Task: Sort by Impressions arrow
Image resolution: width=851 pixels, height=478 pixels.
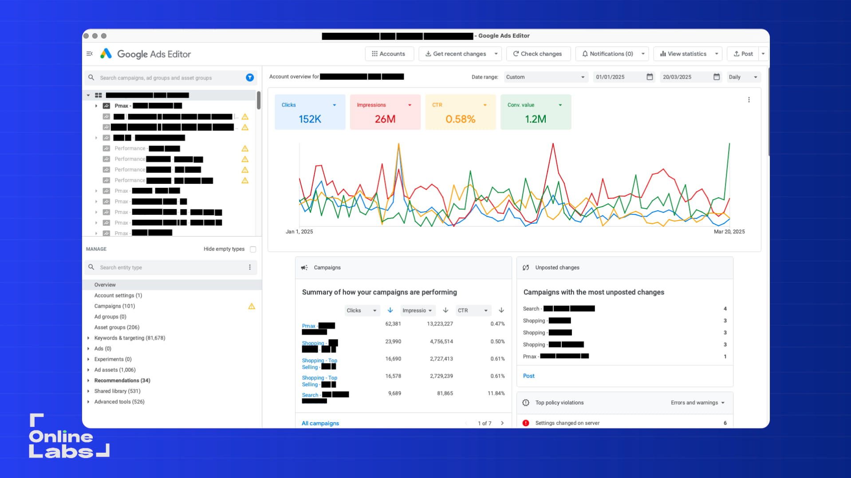Action: click(445, 310)
